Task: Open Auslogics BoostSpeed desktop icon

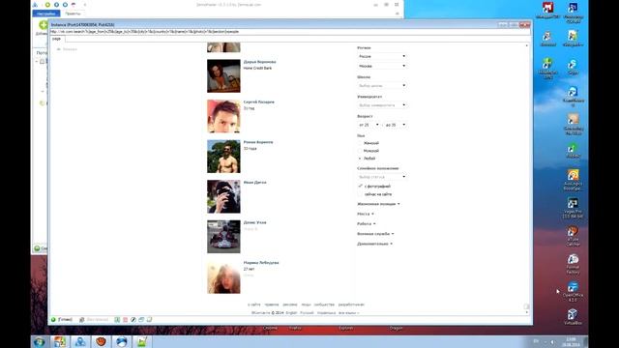Action: coord(573,180)
